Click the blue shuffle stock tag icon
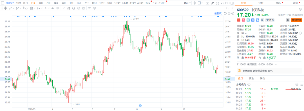The height and width of the screenshot is (111, 304). (248, 20)
